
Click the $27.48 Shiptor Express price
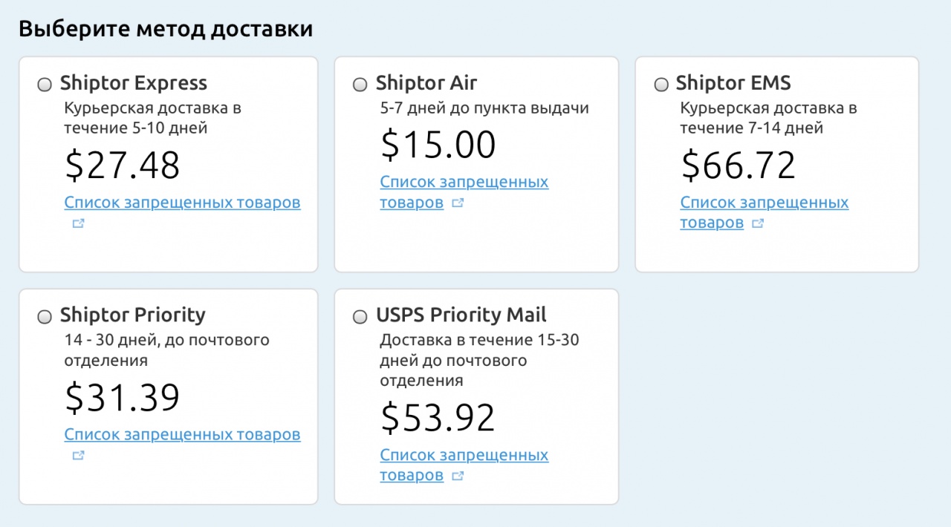tap(123, 166)
